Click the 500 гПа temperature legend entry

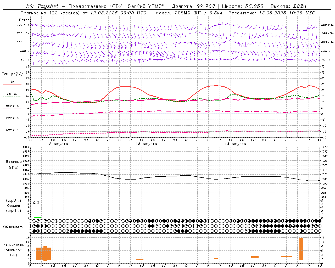pyautogui.click(x=12, y=130)
